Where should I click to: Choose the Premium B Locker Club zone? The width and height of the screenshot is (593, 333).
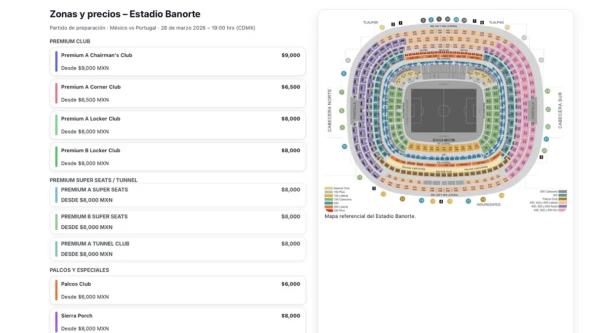178,157
